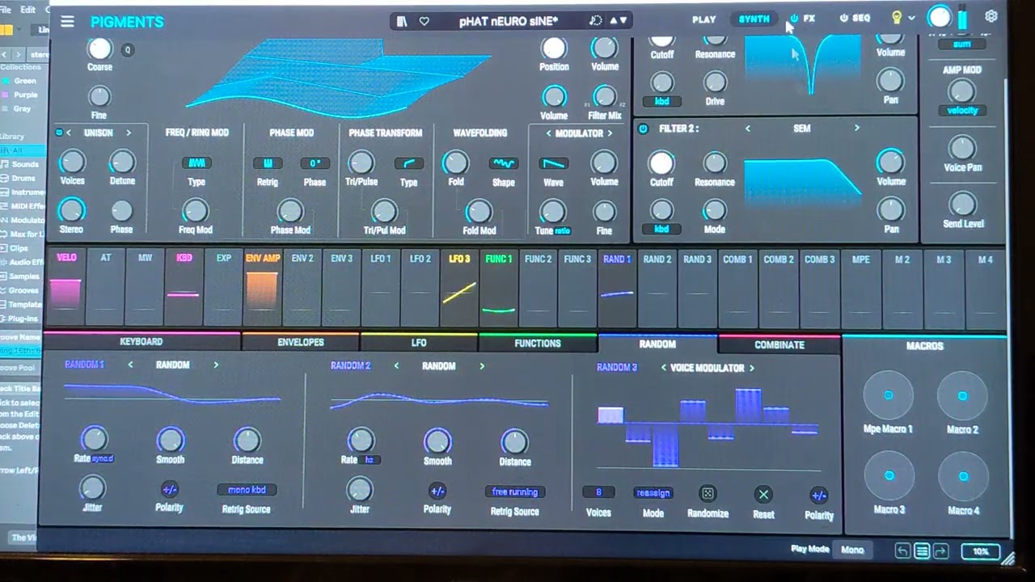Open the SEQ view
This screenshot has width=1035, height=582.
(860, 18)
